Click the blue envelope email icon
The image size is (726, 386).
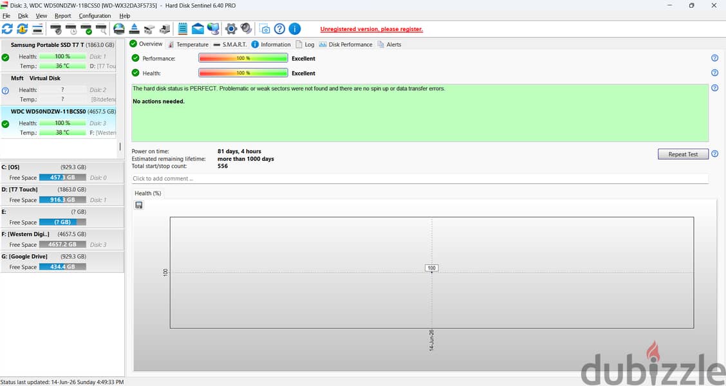(x=198, y=29)
